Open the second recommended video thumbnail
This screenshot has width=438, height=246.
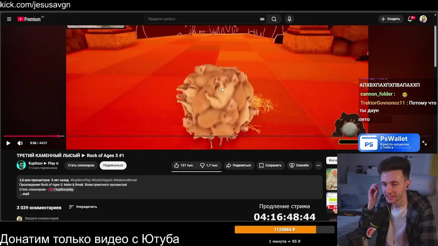click(332, 202)
